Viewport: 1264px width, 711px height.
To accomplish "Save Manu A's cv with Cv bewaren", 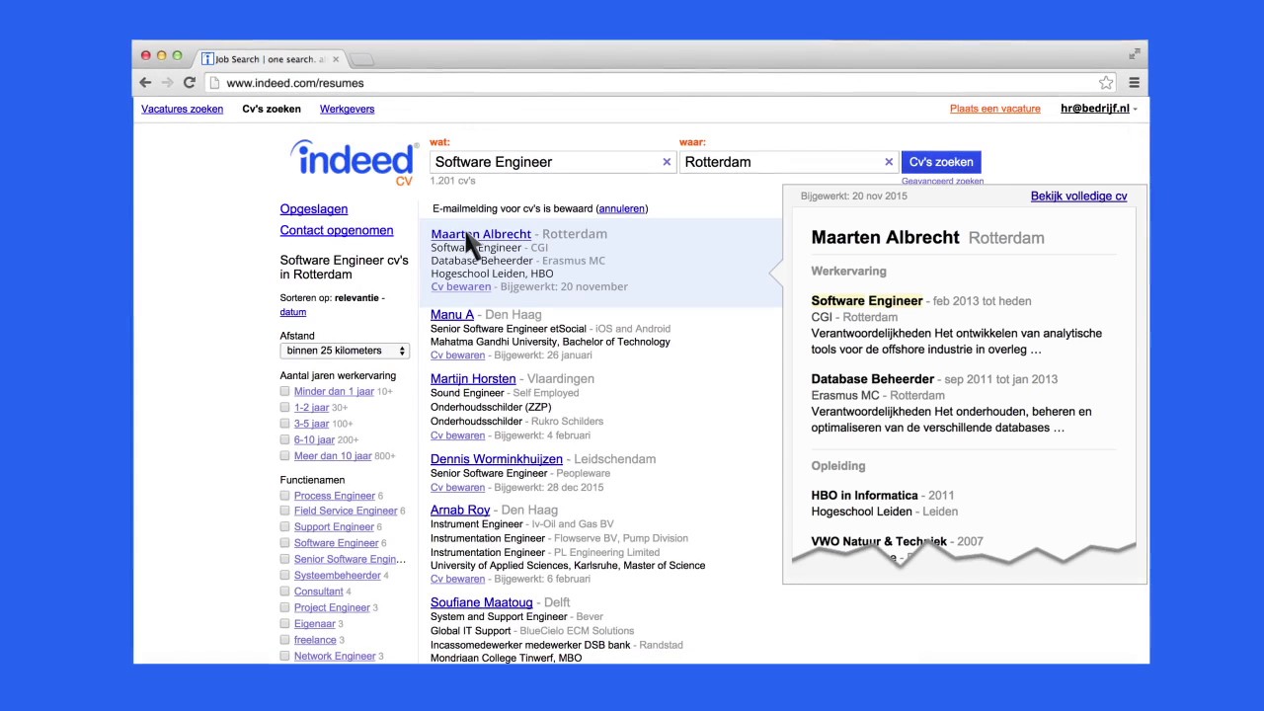I will [x=457, y=355].
